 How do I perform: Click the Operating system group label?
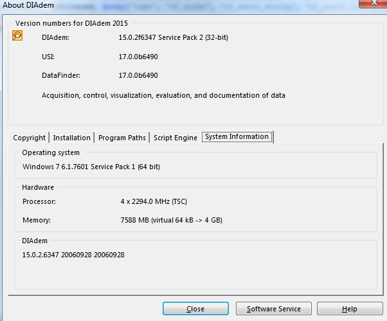[51, 152]
